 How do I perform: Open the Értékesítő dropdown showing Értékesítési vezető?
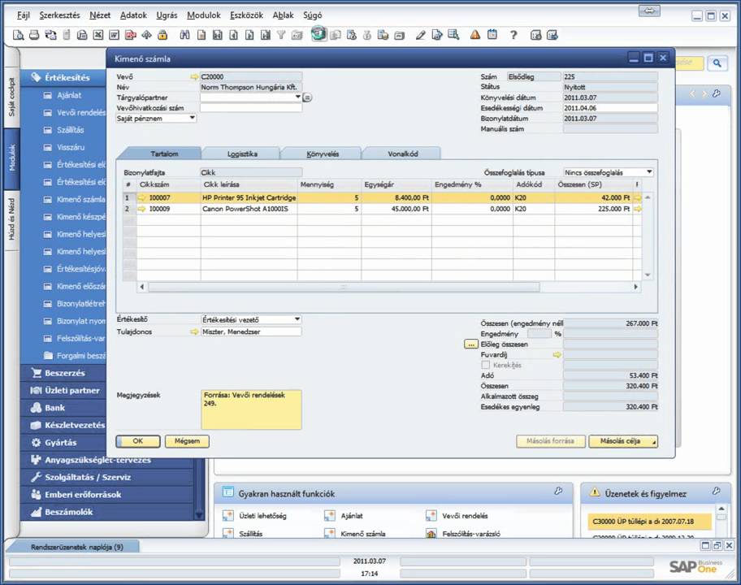[295, 318]
